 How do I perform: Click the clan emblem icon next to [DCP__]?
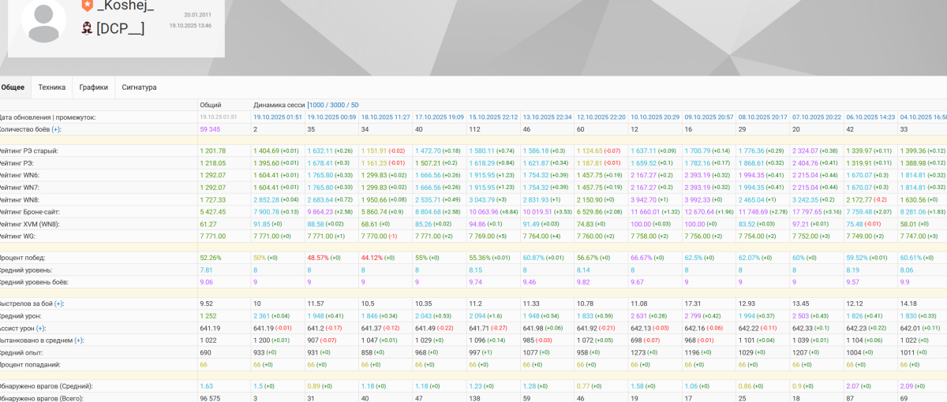pyautogui.click(x=87, y=28)
